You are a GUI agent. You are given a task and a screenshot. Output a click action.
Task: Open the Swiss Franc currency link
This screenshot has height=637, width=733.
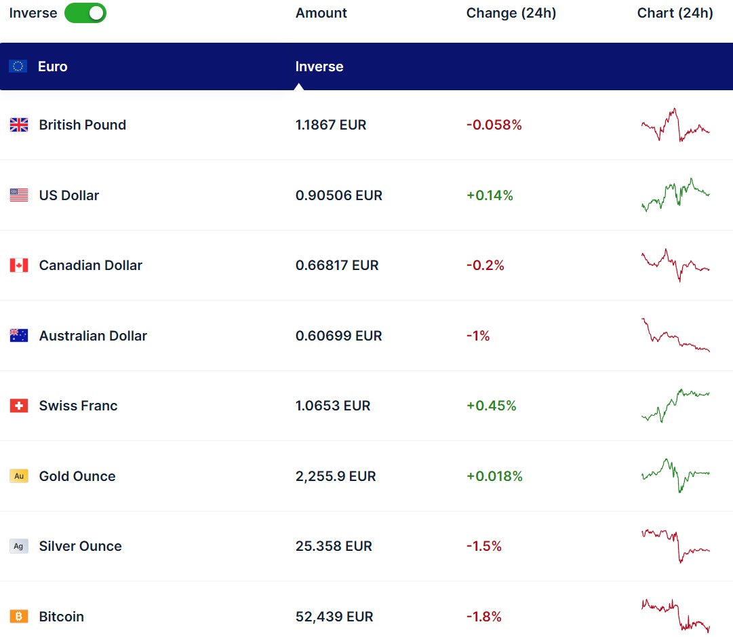click(x=78, y=406)
